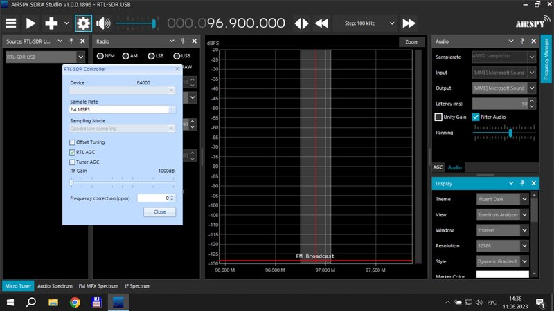Close the Audio panel
This screenshot has height=311, width=554.
click(x=533, y=41)
